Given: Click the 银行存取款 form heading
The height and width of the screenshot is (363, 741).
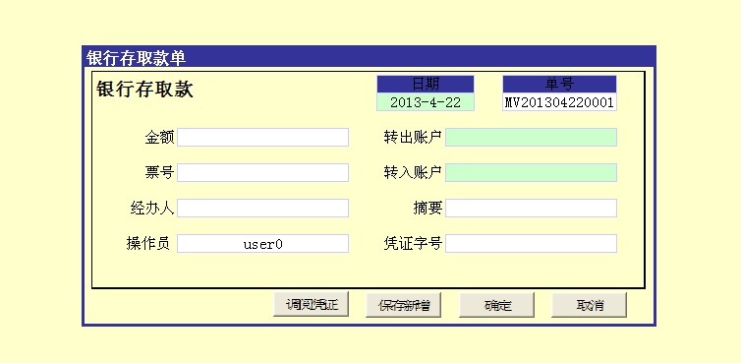Looking at the screenshot, I should pos(145,89).
